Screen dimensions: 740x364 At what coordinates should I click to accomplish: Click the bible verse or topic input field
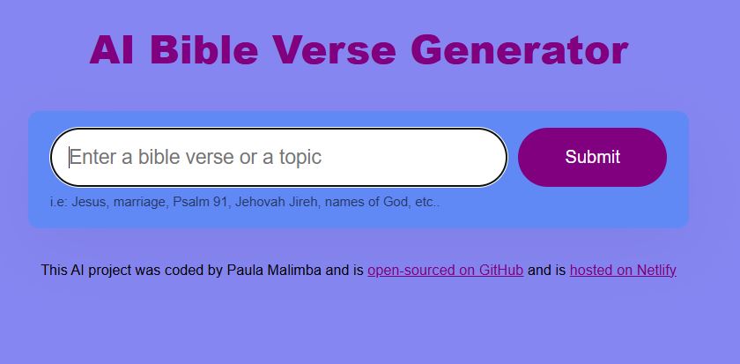tap(278, 157)
